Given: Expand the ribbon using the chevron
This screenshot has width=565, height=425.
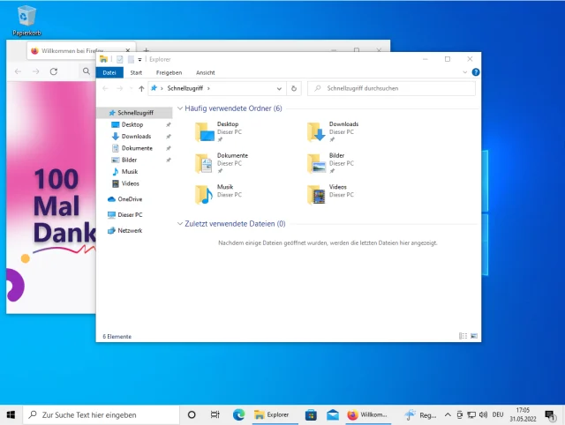Looking at the screenshot, I should click(x=464, y=72).
